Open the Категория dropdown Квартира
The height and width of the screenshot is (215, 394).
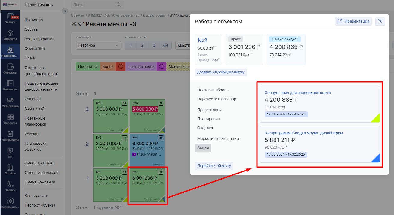point(97,45)
